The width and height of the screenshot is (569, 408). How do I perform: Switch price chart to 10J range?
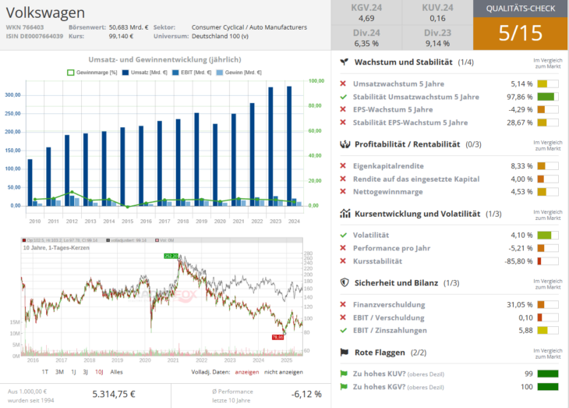coord(99,372)
